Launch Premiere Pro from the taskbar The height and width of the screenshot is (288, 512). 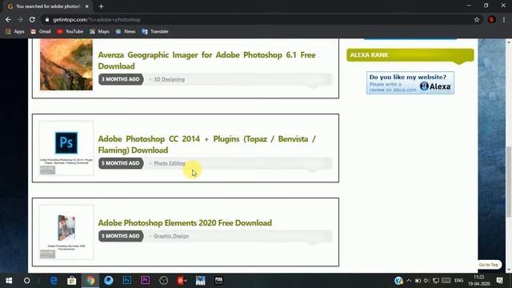tap(146, 281)
